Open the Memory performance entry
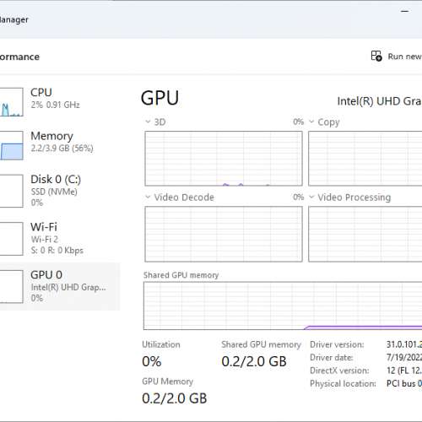The width and height of the screenshot is (422, 422). tap(60, 145)
